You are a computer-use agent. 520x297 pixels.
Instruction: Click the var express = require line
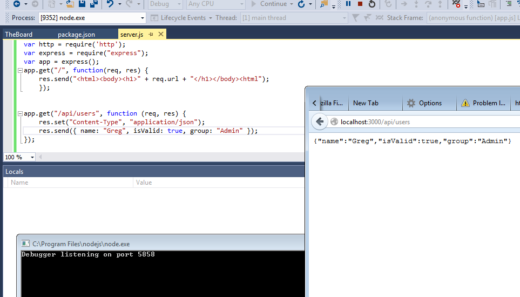click(x=86, y=53)
